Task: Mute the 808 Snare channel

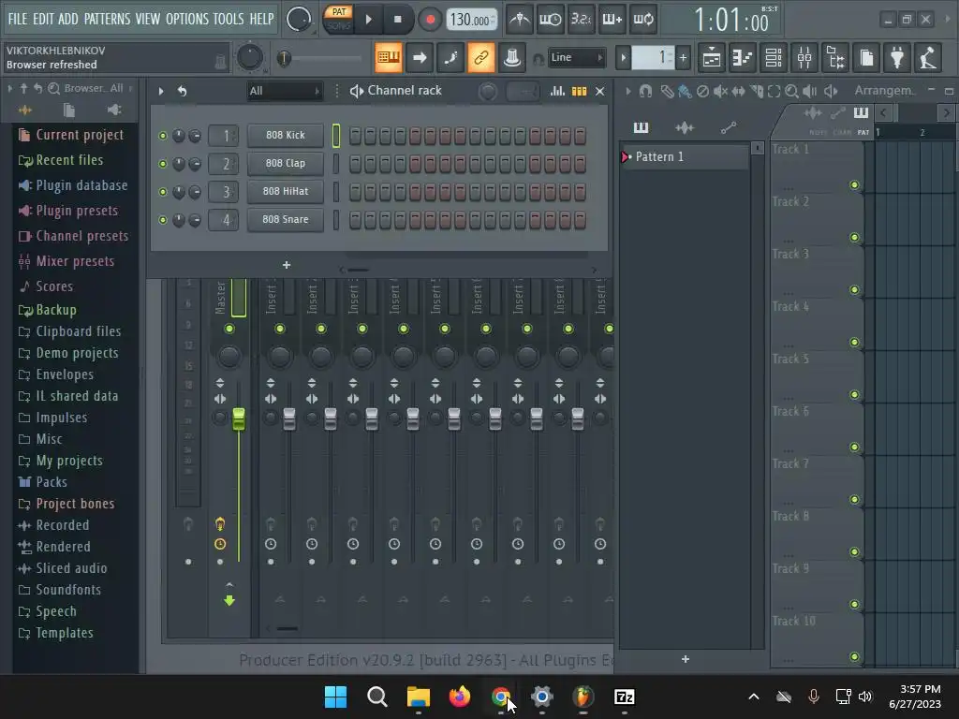Action: [x=163, y=220]
